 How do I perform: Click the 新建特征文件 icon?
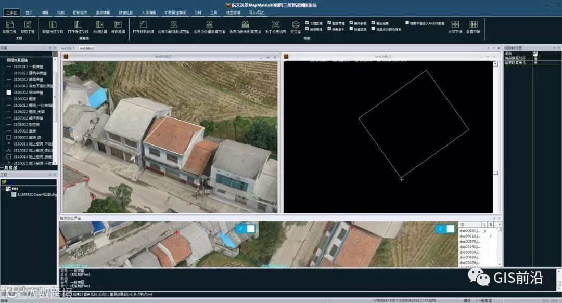point(53,24)
